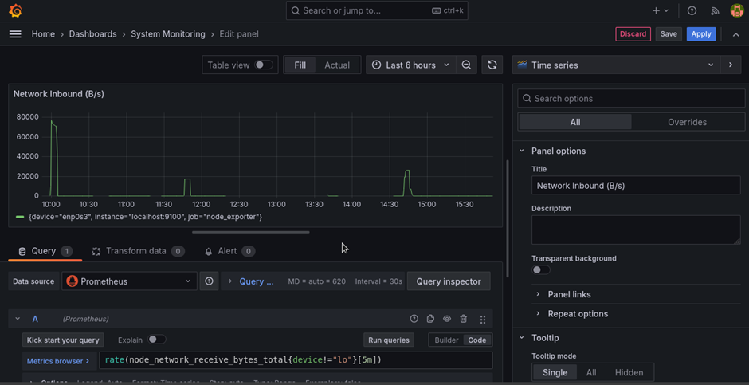Click the enp0s3 legend series label

(146, 217)
